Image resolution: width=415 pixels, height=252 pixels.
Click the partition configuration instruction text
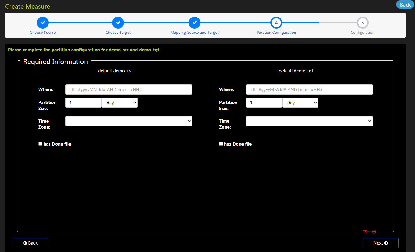(x=84, y=50)
